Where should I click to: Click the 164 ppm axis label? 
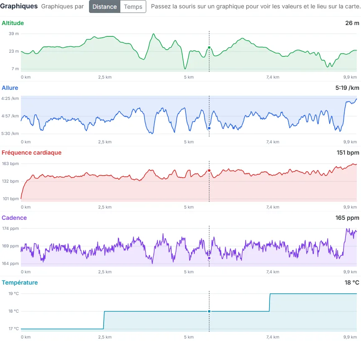[x=10, y=263]
